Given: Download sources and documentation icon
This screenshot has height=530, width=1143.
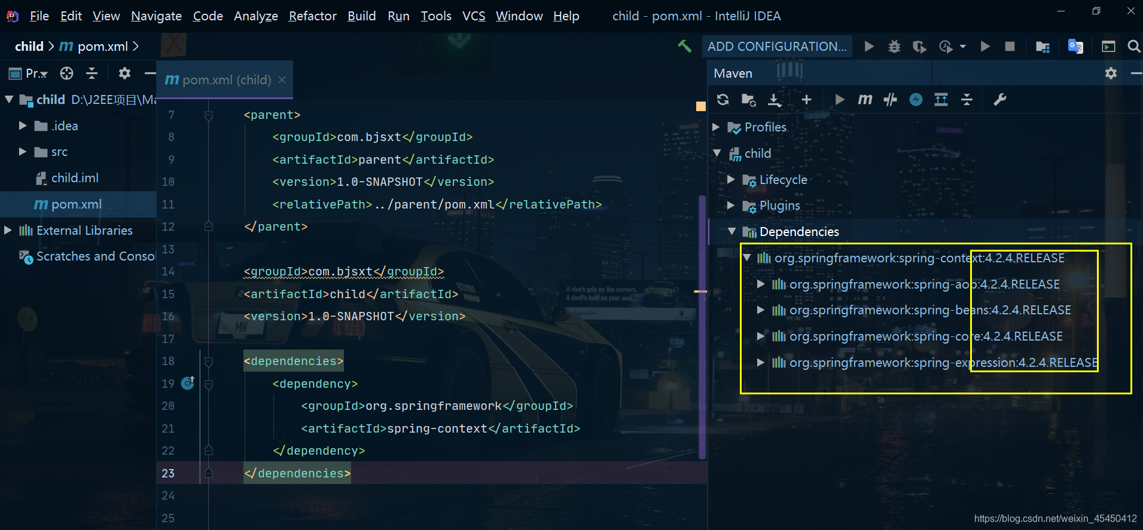Looking at the screenshot, I should click(x=775, y=100).
